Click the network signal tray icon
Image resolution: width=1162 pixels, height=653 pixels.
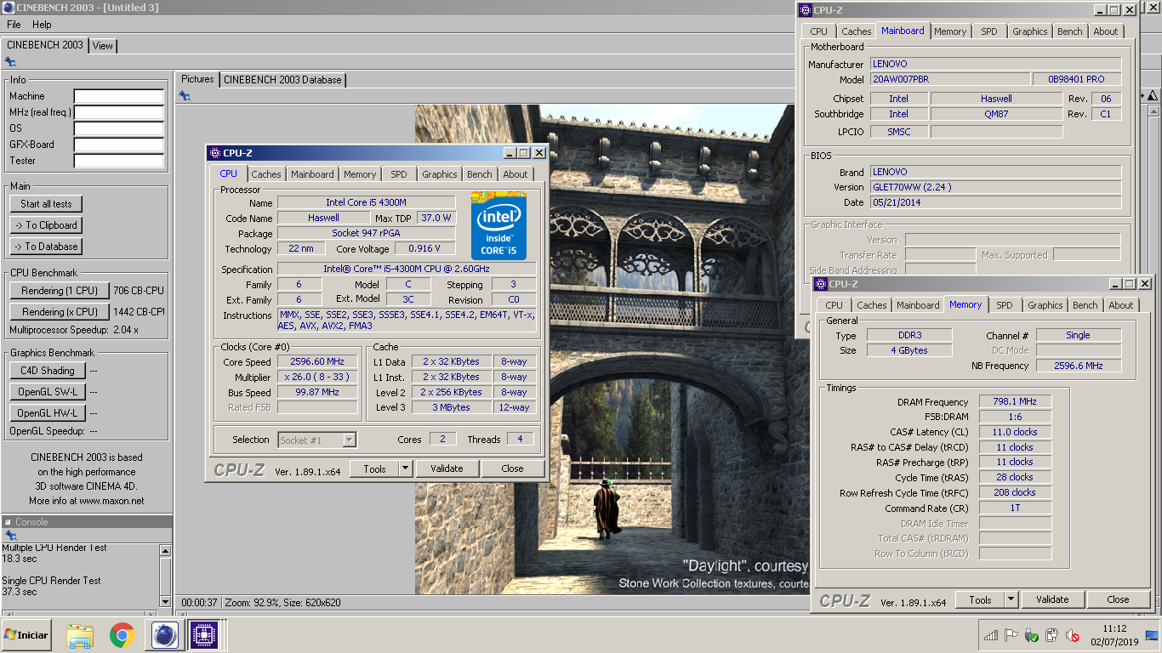click(991, 635)
